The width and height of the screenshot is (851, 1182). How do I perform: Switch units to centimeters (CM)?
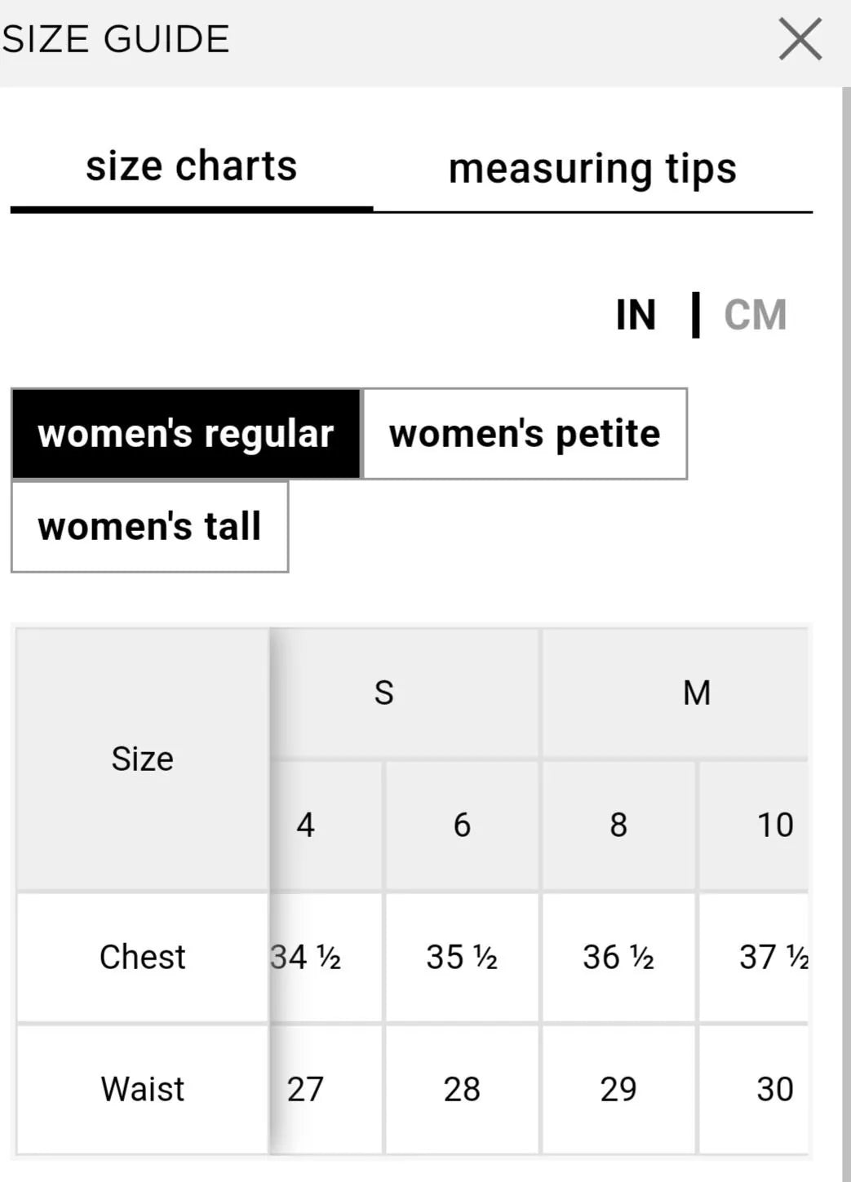pos(755,315)
